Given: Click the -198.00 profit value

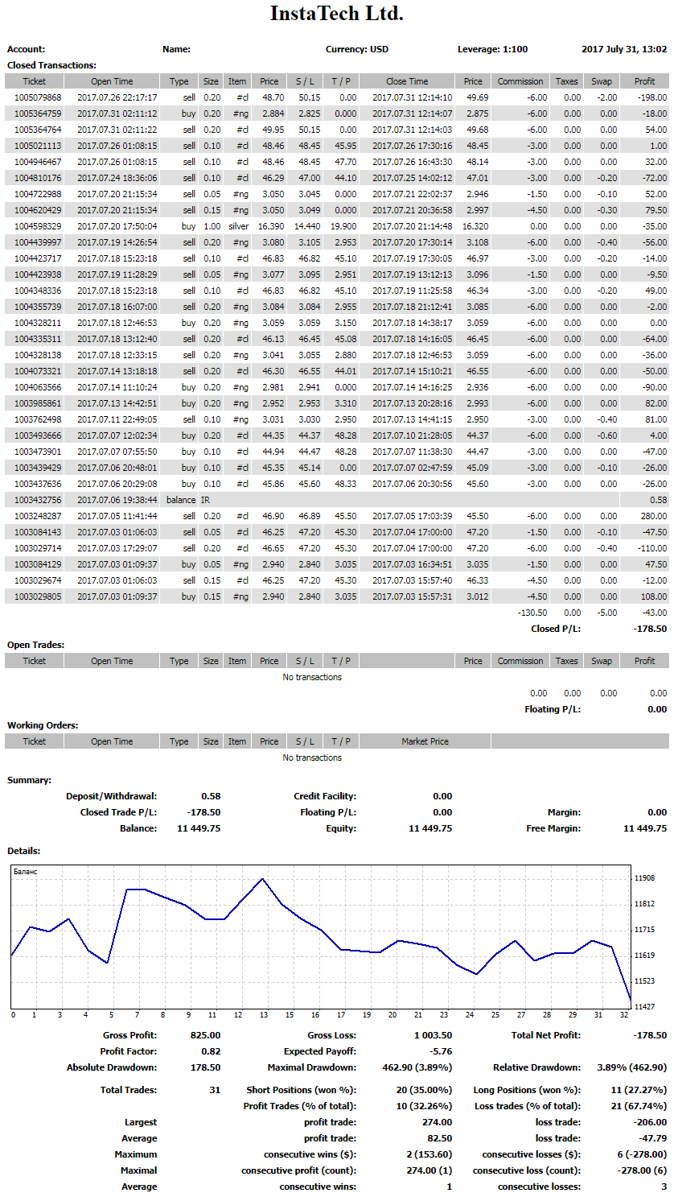Looking at the screenshot, I should (x=652, y=97).
